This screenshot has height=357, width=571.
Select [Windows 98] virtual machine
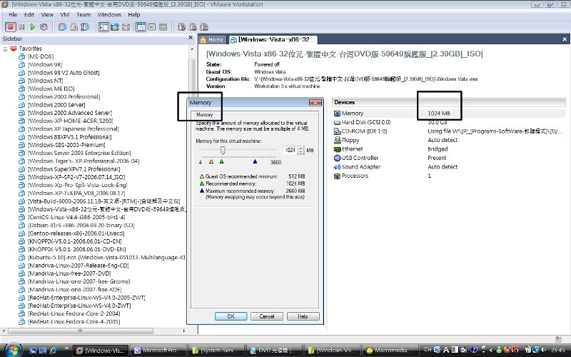pyautogui.click(x=45, y=65)
